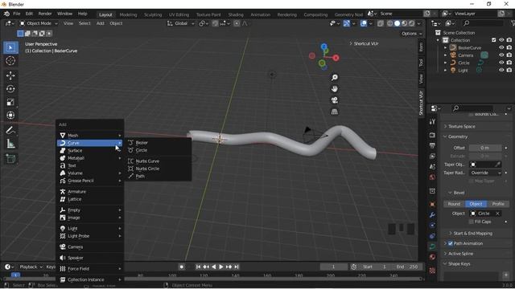Select the Cursor tool in toolbar
Viewport: 515px width, 289px height.
point(10,61)
